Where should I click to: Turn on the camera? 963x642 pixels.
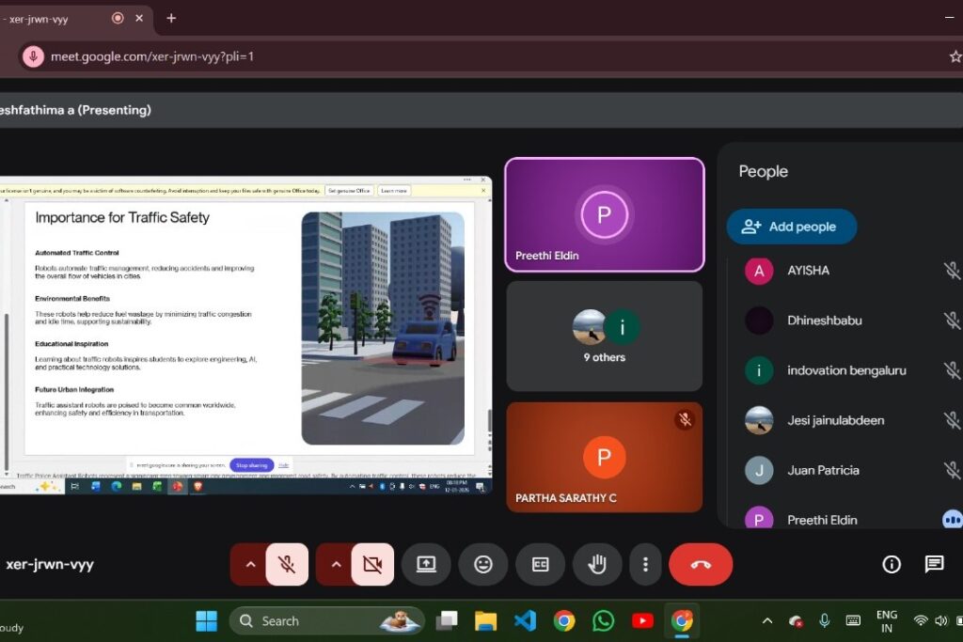(372, 564)
